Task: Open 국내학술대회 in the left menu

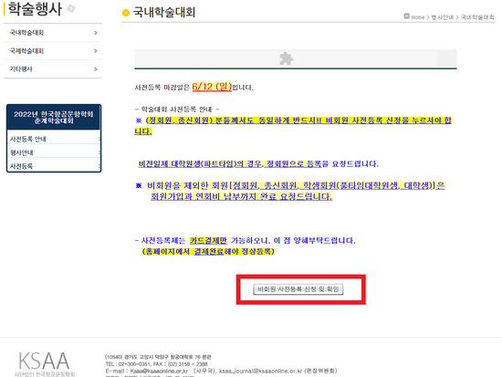Action: (x=26, y=33)
